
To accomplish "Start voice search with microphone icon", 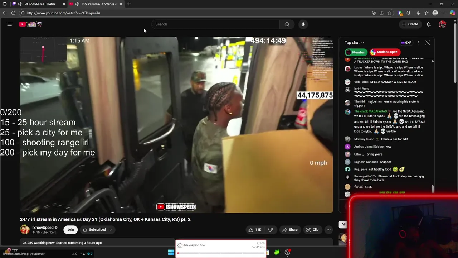I will (303, 24).
